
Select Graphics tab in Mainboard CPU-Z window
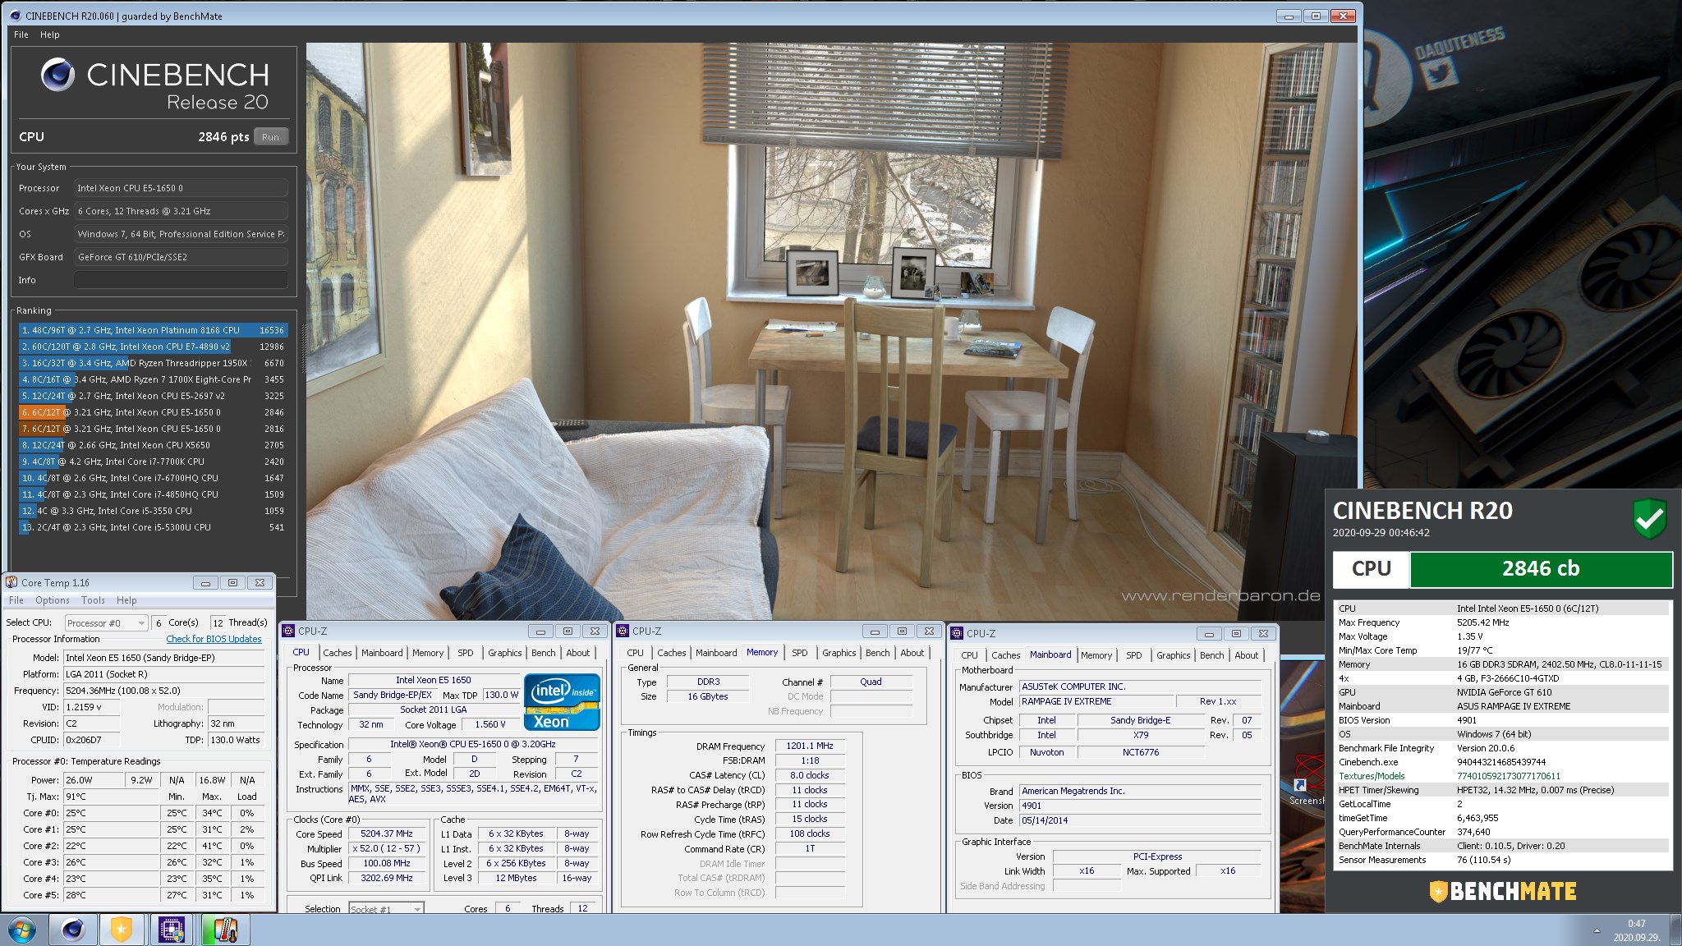pyautogui.click(x=1173, y=655)
